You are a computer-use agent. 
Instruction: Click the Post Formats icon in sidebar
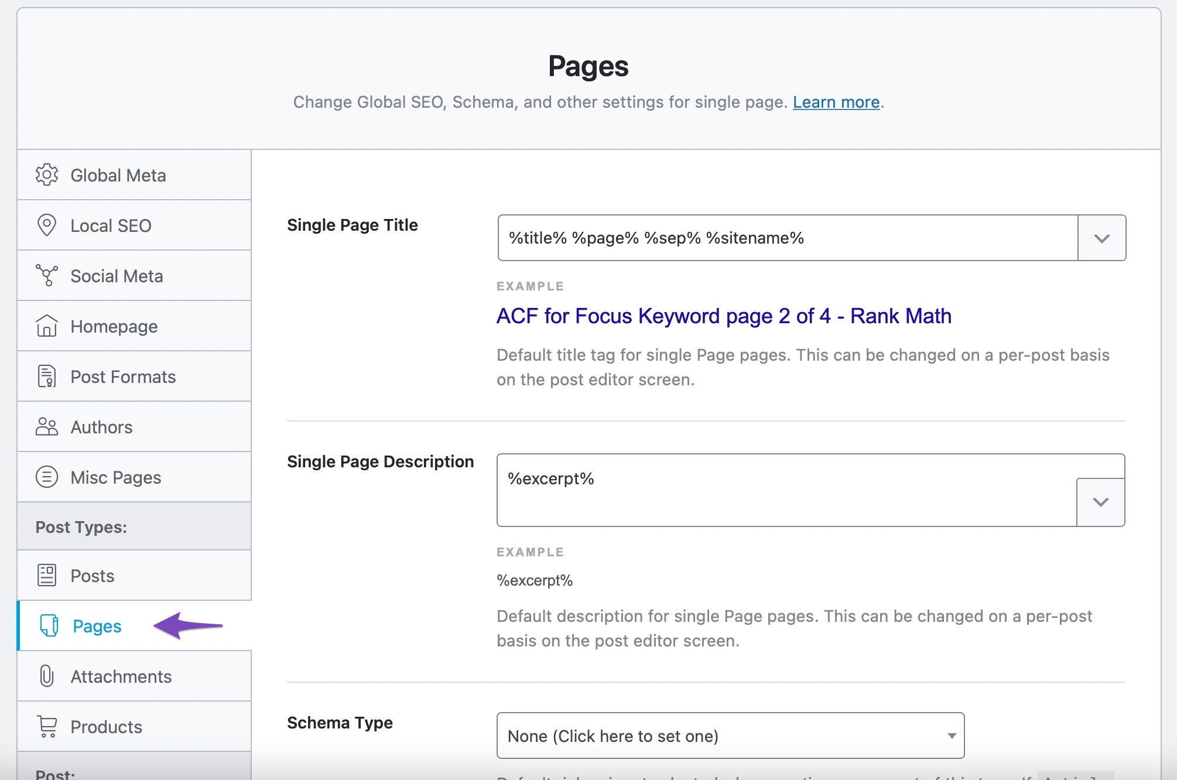coord(48,376)
